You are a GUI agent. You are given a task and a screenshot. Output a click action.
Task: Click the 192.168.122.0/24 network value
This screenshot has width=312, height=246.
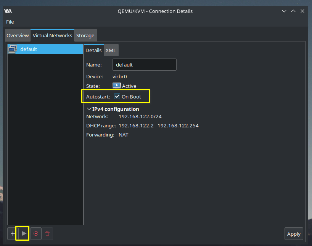[140, 116]
